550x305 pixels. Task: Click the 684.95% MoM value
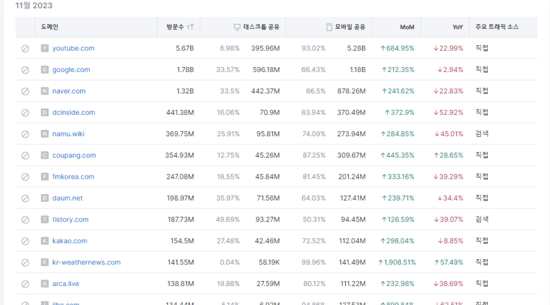click(397, 48)
